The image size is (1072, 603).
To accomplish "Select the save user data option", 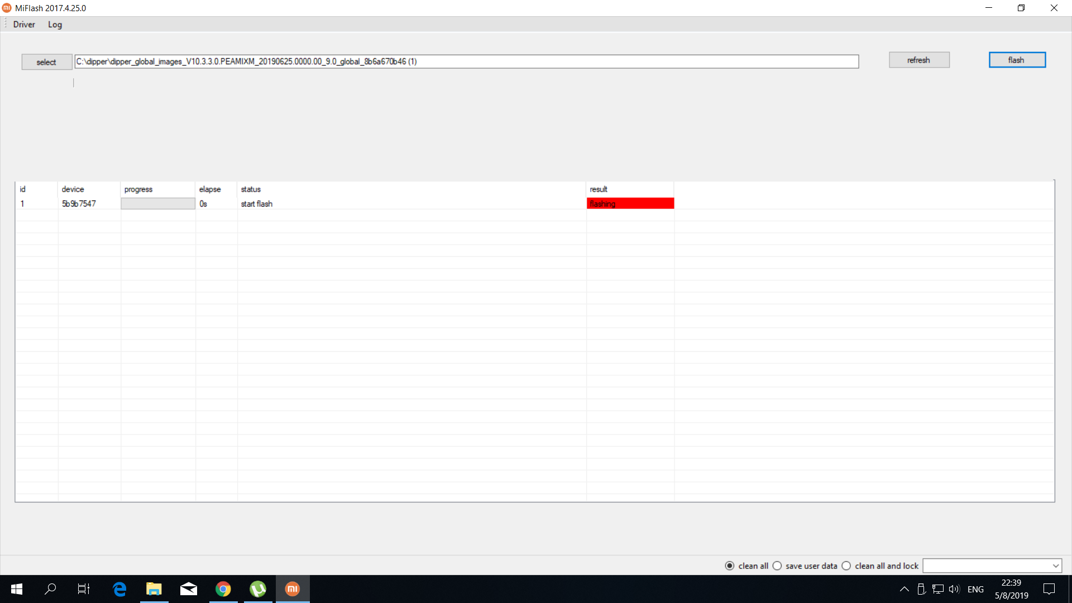I will point(777,566).
